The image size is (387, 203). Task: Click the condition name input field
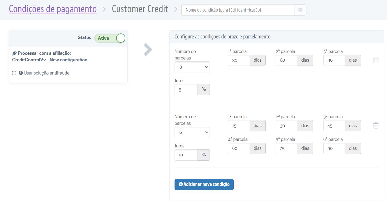(x=237, y=9)
